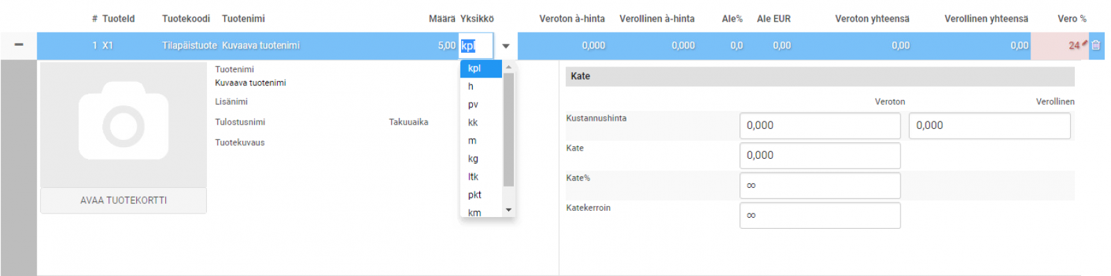Click the unit list scroll down arrow

click(x=508, y=210)
